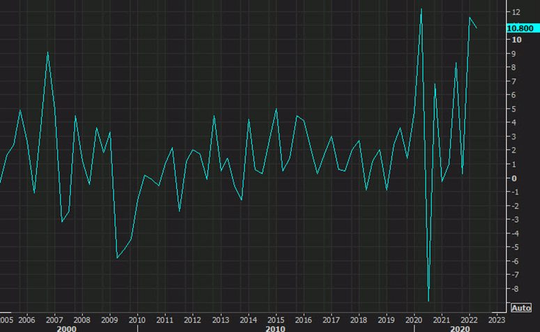Click the 2020 peak near 12 on line
The height and width of the screenshot is (332, 540).
[x=421, y=9]
